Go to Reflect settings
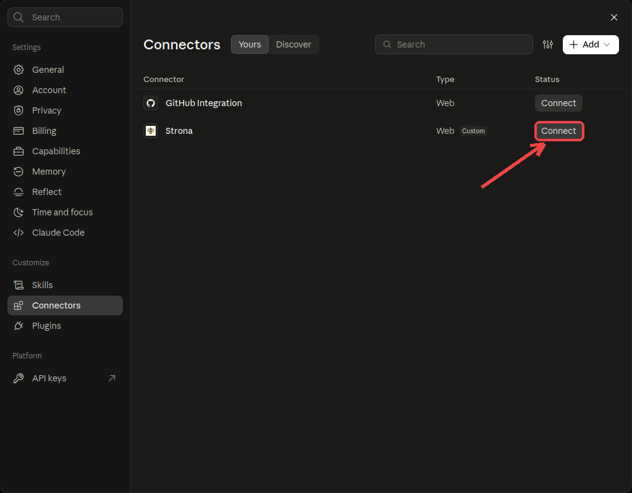632x493 pixels. [x=65, y=192]
